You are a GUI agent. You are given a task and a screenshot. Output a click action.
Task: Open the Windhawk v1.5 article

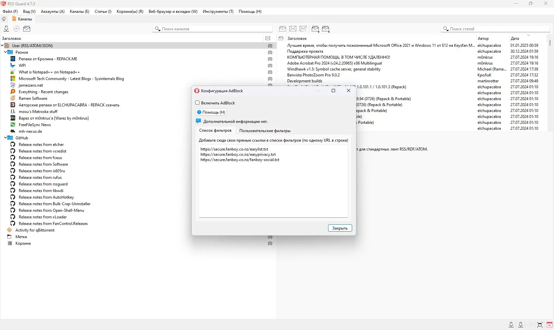(334, 69)
